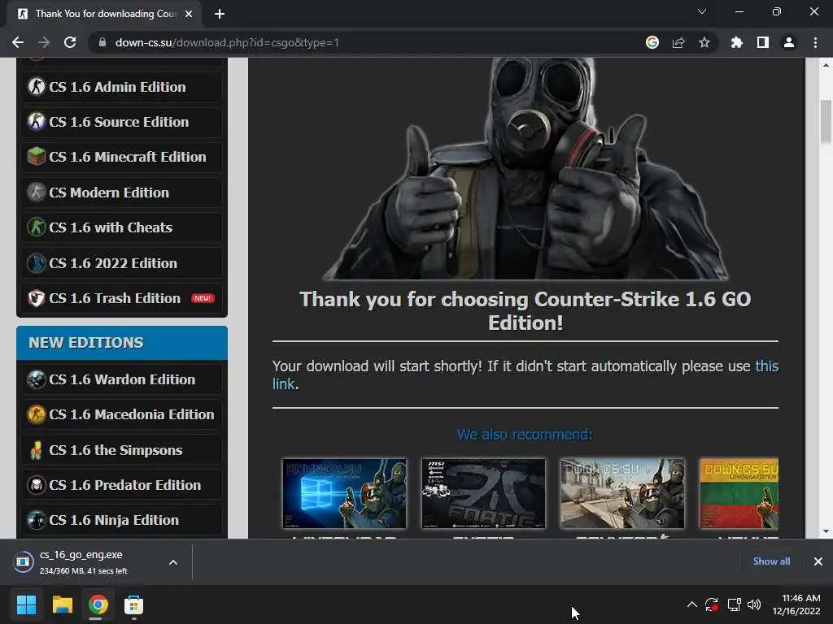Click the NEW! badge next to Trash Edition
The image size is (833, 624).
[x=203, y=298]
